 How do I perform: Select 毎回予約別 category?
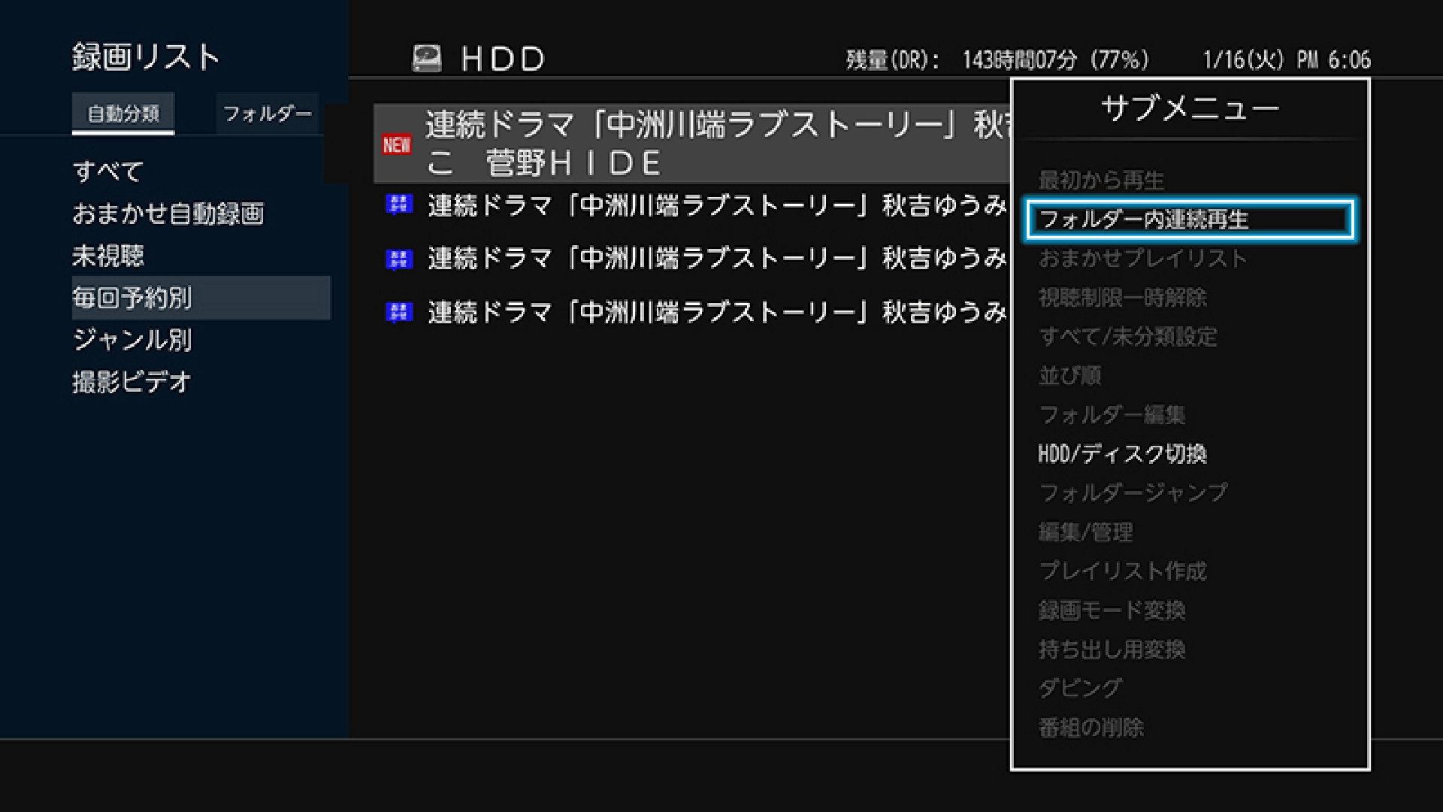[132, 298]
